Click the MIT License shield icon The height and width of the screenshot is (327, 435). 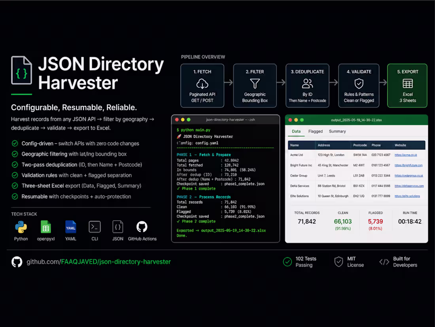[x=339, y=262]
